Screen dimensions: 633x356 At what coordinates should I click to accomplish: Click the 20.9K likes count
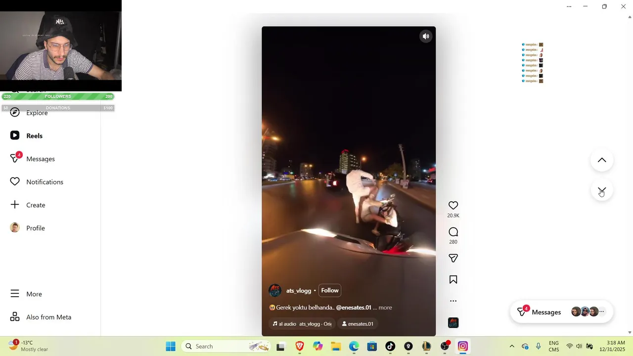[453, 216]
